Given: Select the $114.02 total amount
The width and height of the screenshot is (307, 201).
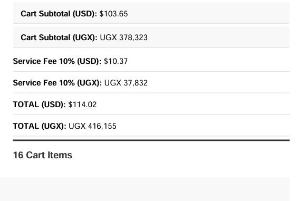Looking at the screenshot, I should pyautogui.click(x=82, y=104).
